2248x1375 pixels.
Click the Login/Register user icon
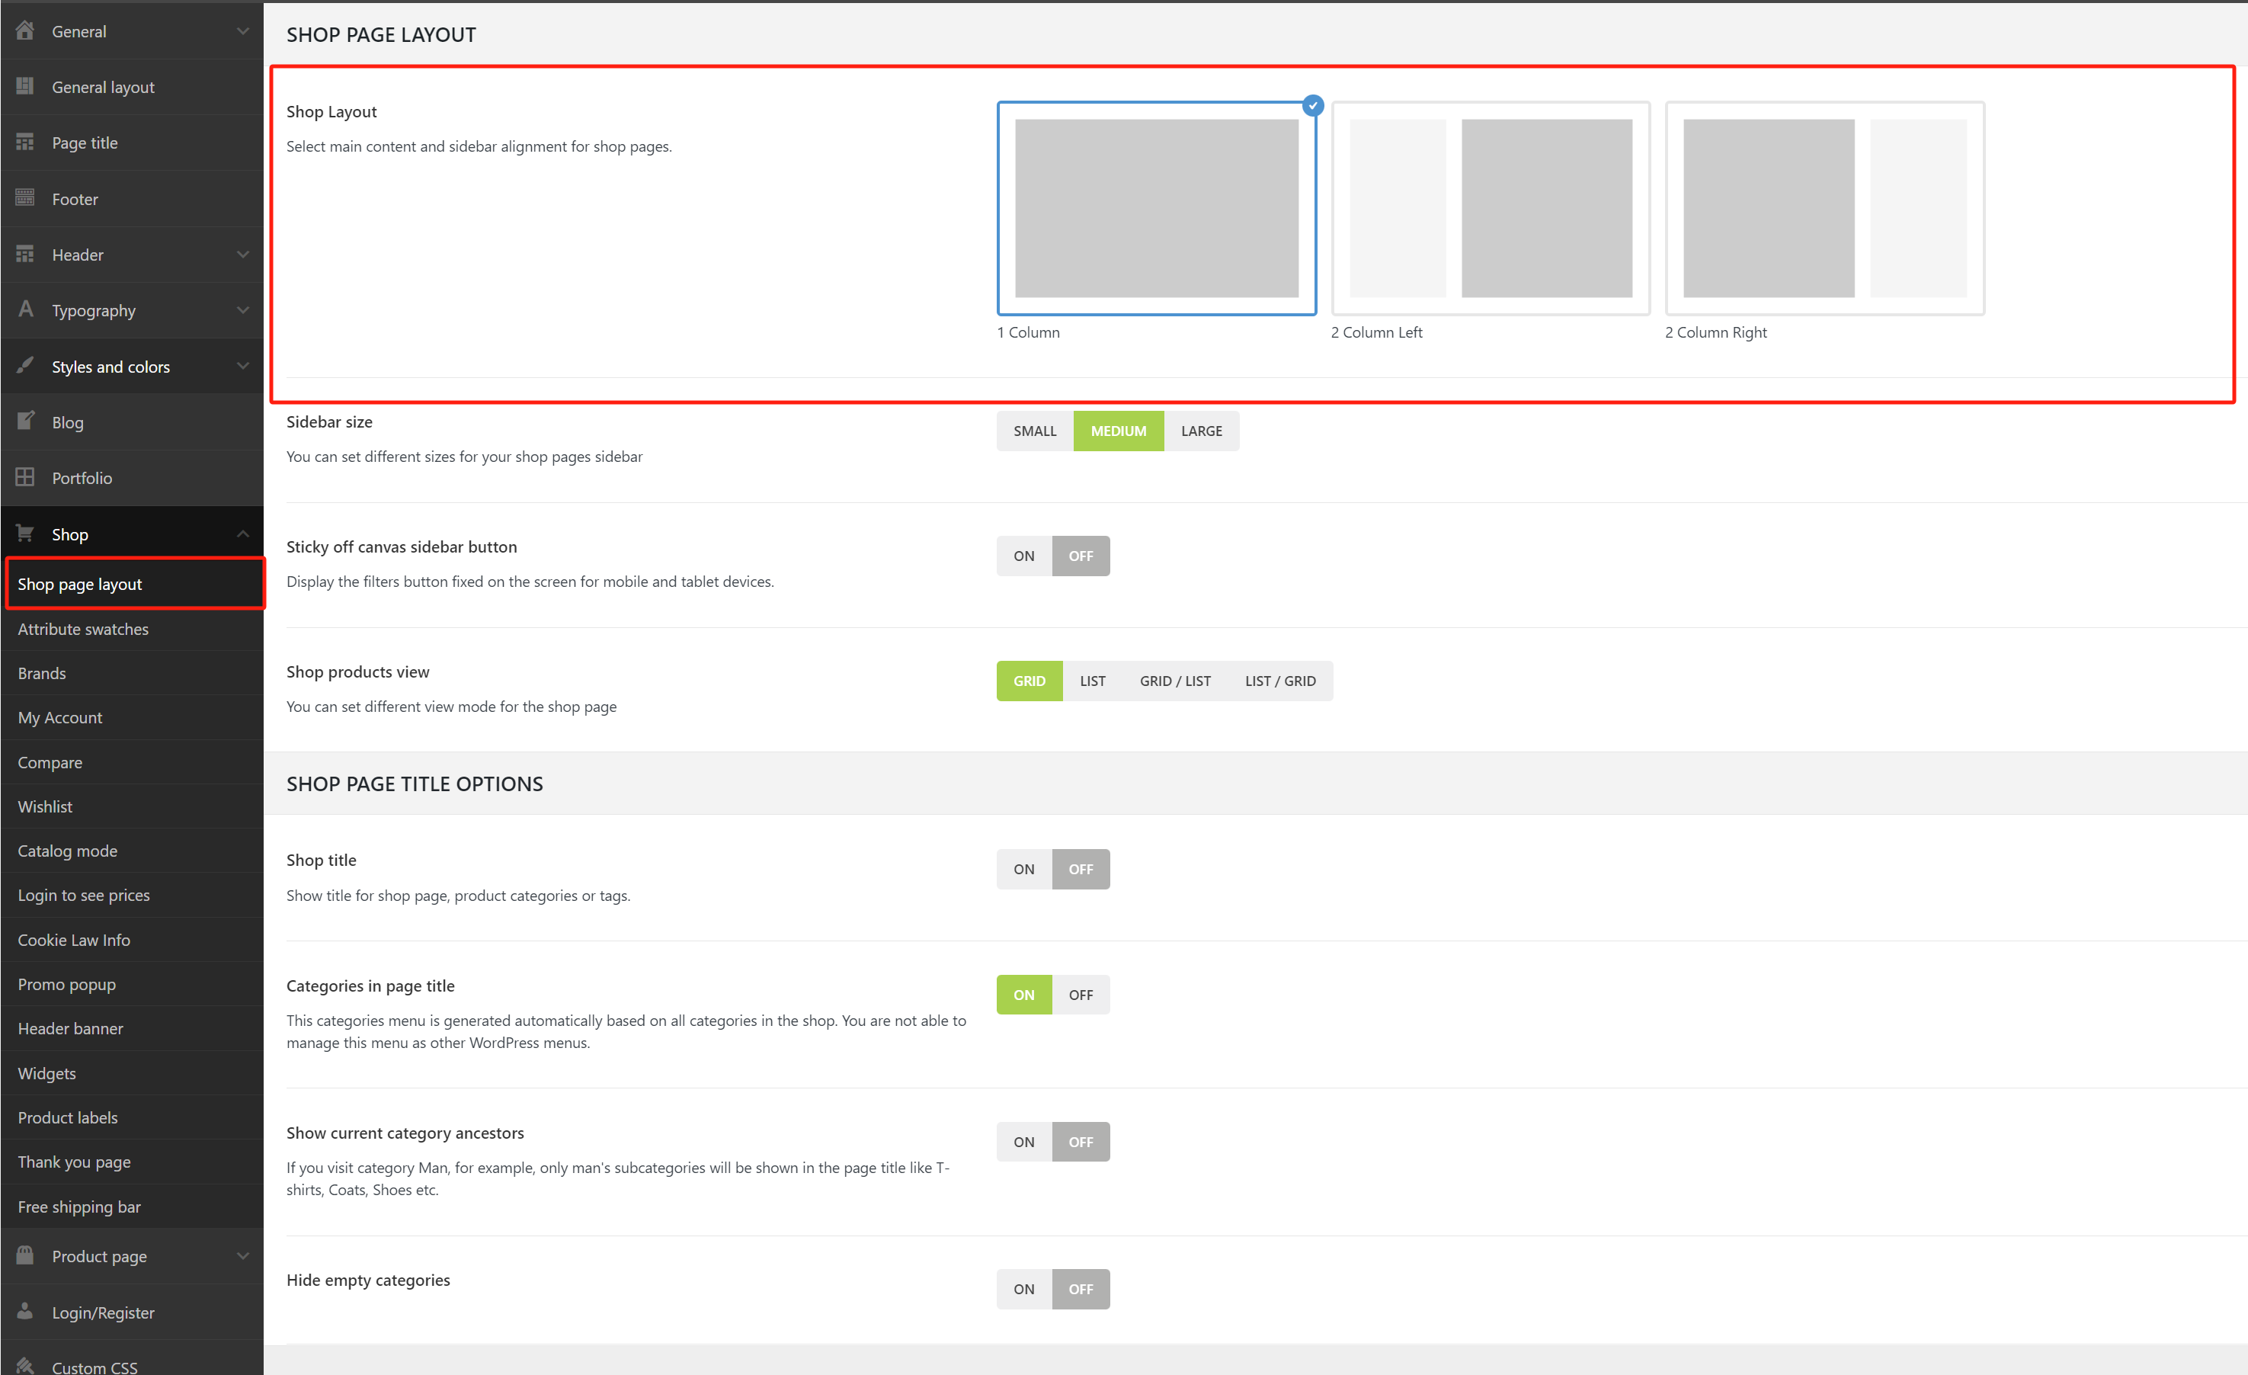tap(24, 1311)
